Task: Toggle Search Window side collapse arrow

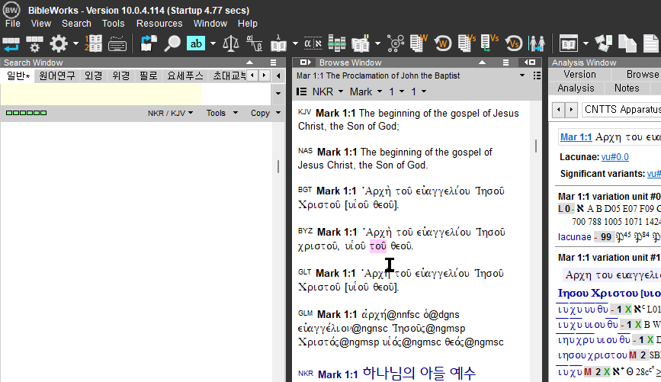Action: [278, 76]
